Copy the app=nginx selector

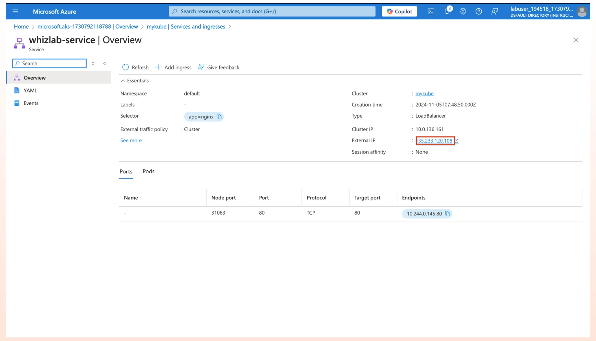[219, 117]
